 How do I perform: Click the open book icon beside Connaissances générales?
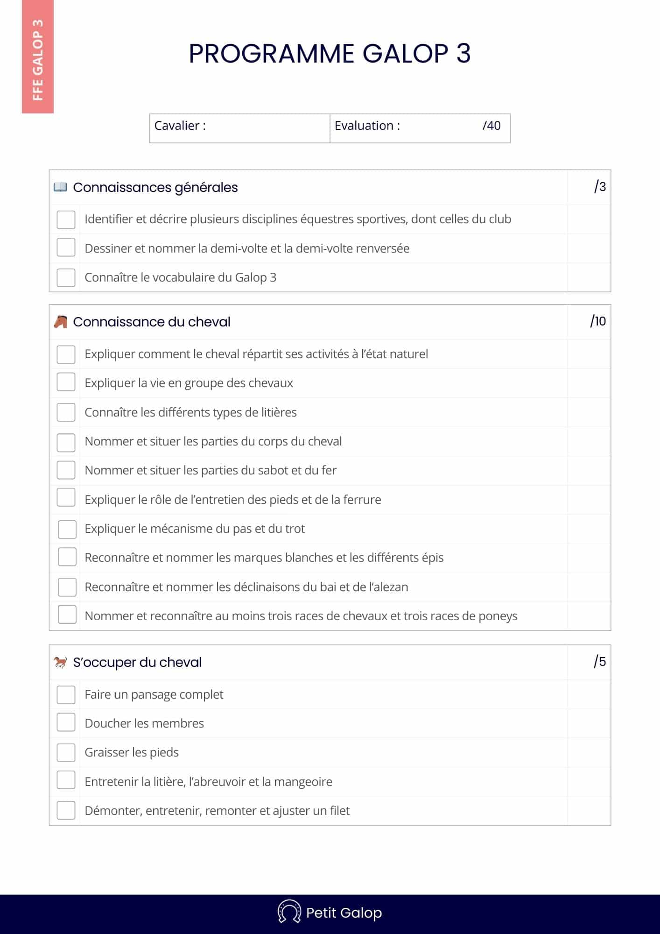click(60, 187)
